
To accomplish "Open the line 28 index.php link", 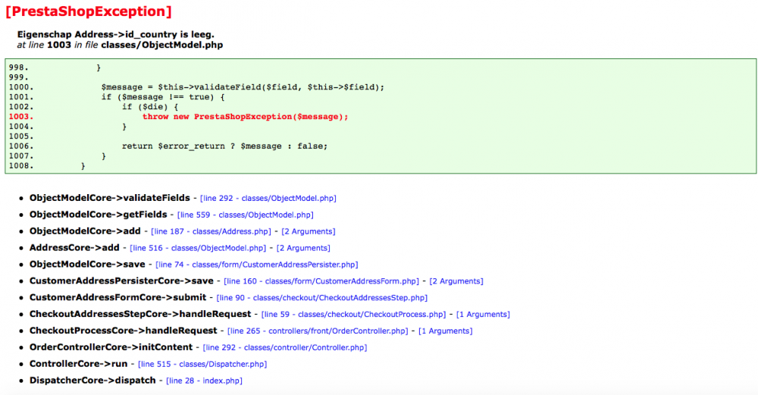I will pyautogui.click(x=204, y=381).
